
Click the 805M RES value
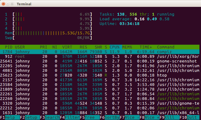[82, 71]
